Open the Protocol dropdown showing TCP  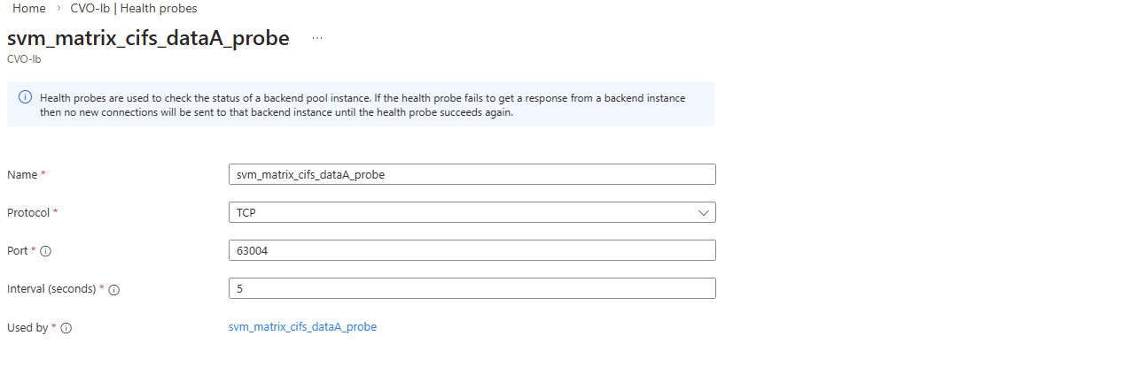(472, 212)
